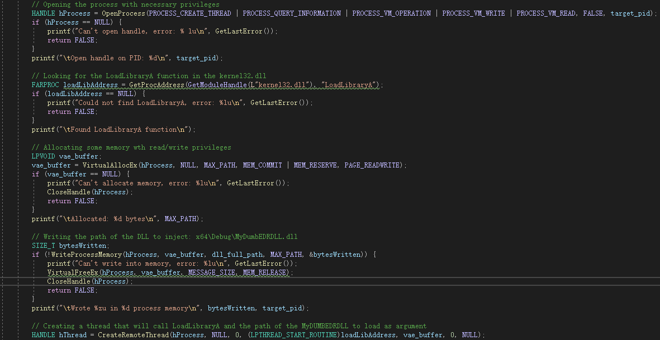The width and height of the screenshot is (660, 340).
Task: Place cursor on CreateRemoteThread call
Action: [x=133, y=335]
